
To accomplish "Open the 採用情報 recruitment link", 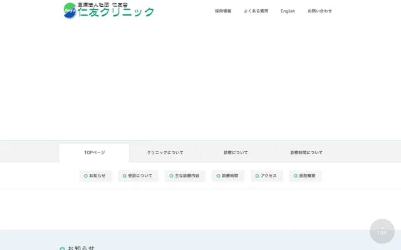I will point(223,11).
